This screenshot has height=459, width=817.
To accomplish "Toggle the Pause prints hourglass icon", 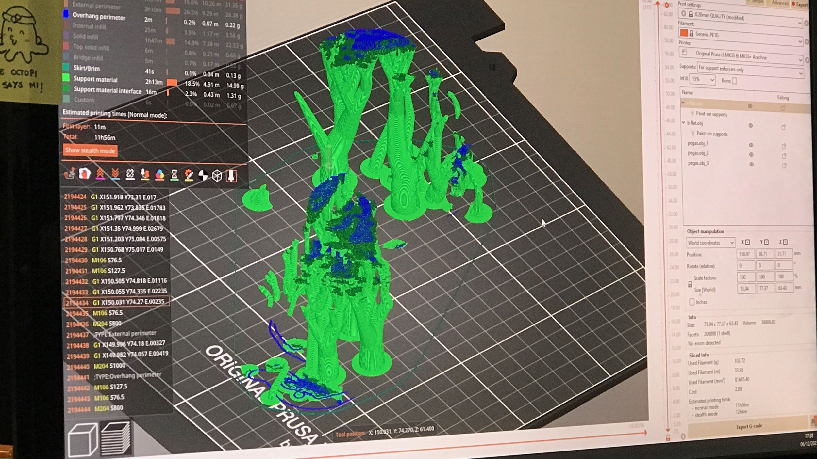I will [174, 175].
